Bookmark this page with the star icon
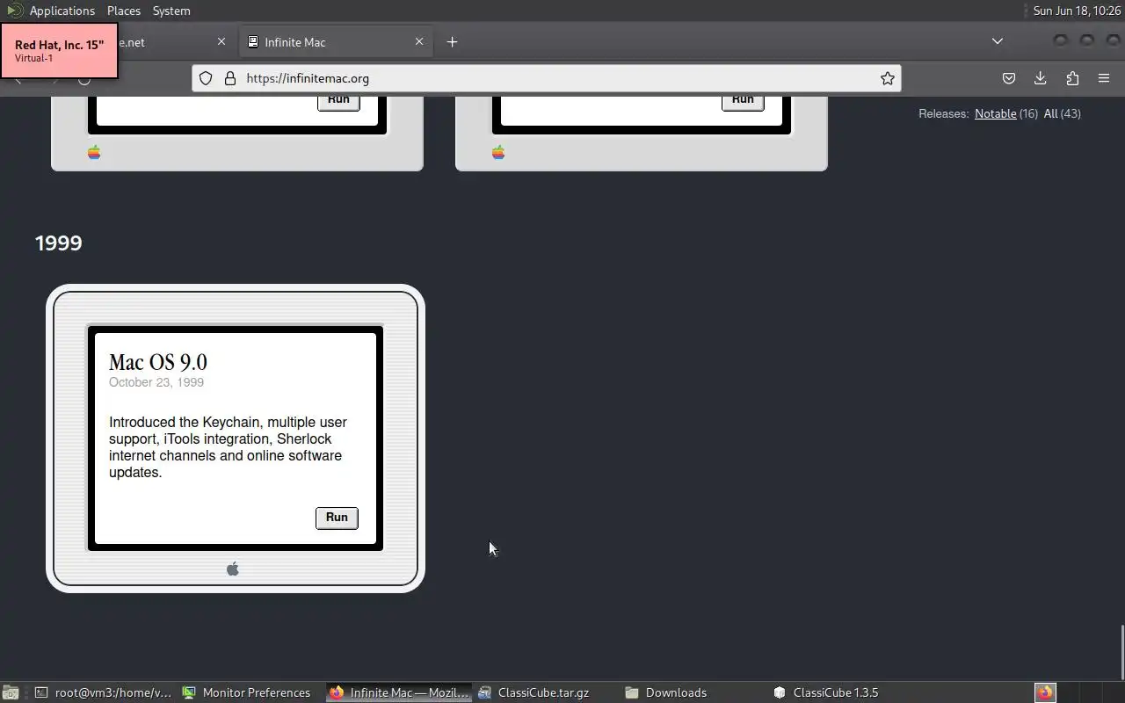Screen dimensions: 1125x703 pos(888,78)
